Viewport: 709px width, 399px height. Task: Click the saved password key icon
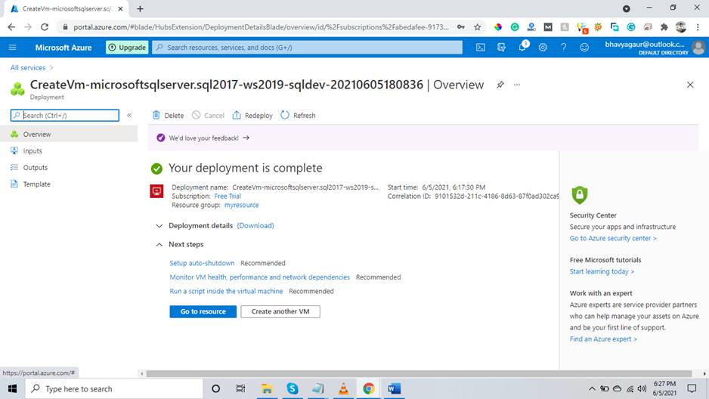tap(461, 27)
